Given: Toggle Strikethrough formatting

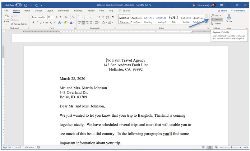Looking at the screenshot, I should (x=47, y=23).
